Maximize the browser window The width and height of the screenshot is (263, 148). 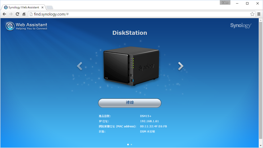247,3
